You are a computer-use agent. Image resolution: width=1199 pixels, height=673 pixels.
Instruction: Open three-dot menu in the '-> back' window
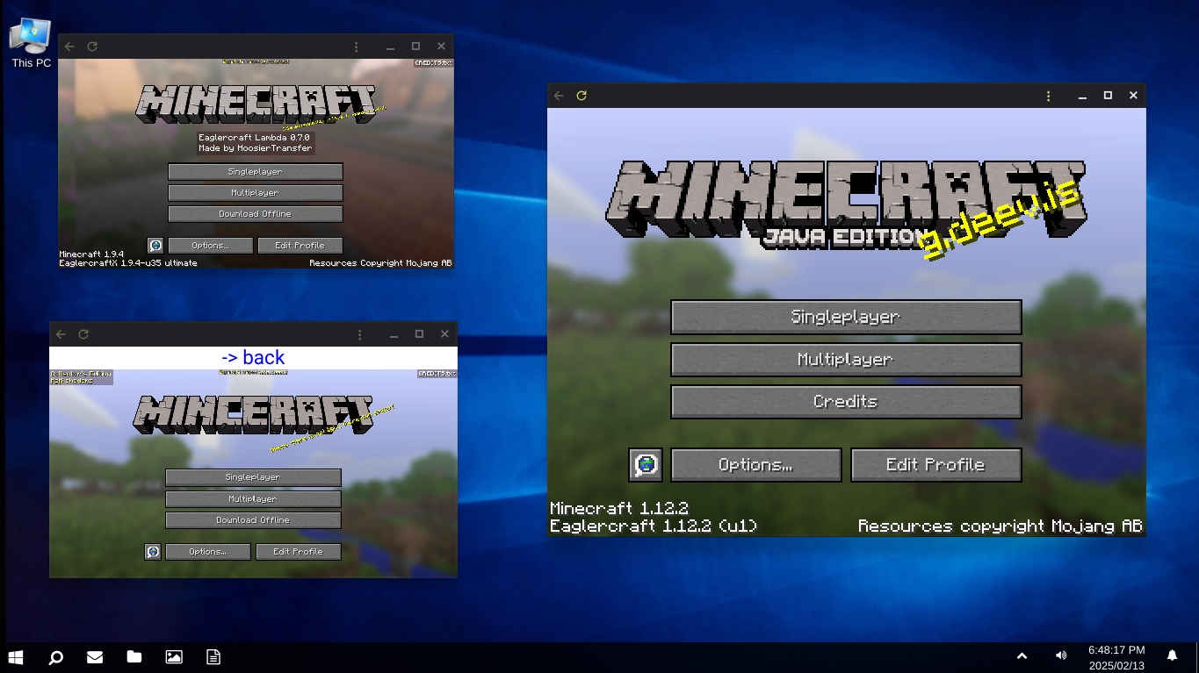coord(359,334)
